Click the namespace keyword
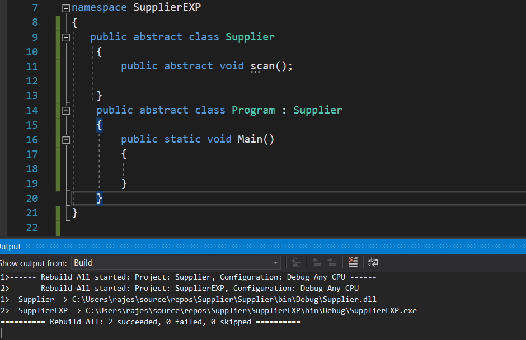This screenshot has width=526, height=340. tap(99, 7)
